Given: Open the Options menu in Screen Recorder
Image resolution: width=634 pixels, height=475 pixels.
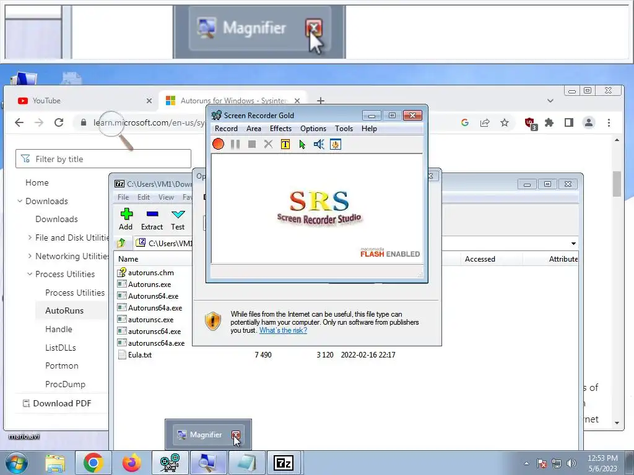Looking at the screenshot, I should click(313, 129).
